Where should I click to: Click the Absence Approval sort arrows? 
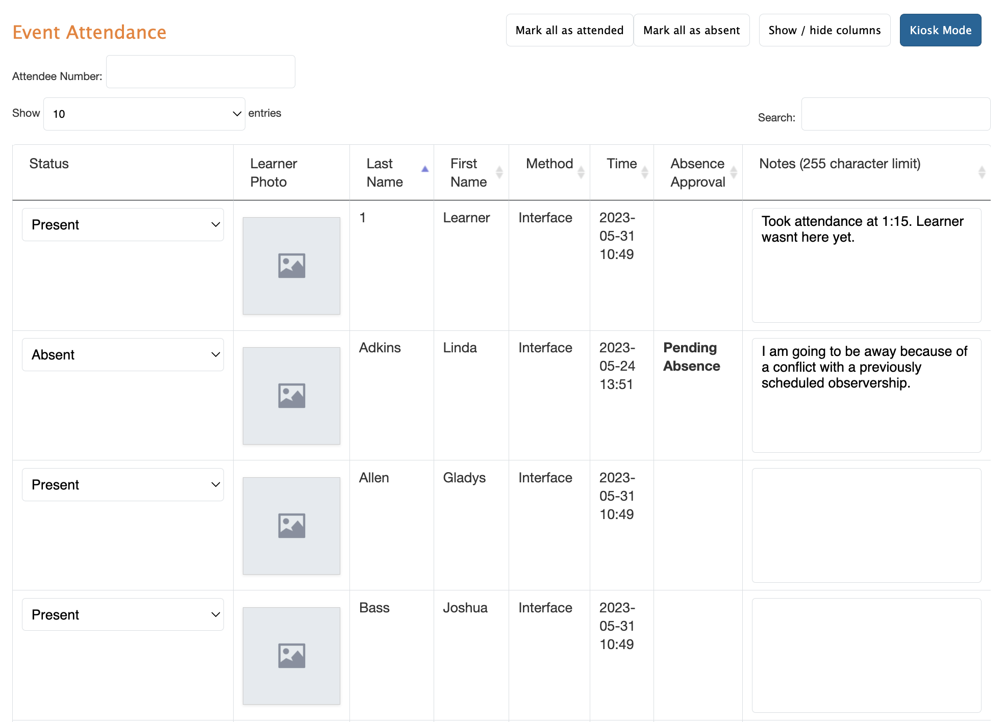(733, 173)
